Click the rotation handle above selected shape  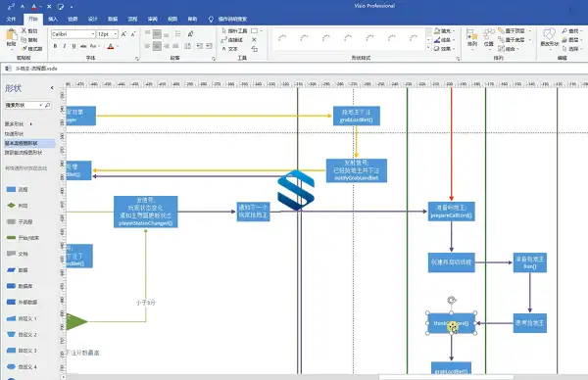point(452,300)
